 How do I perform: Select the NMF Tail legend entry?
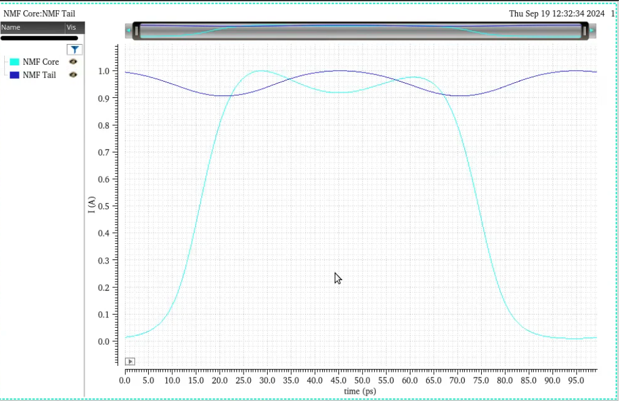point(39,75)
